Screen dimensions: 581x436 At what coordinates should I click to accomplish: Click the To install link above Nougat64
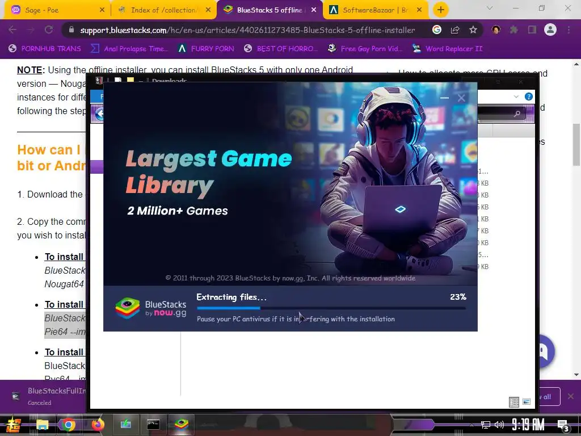pyautogui.click(x=64, y=257)
